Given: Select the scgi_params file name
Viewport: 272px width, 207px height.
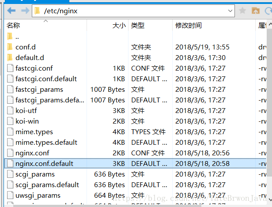Looking at the screenshot, I should (35, 174).
